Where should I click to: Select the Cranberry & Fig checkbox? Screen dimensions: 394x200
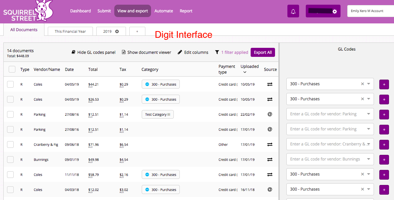point(10,144)
